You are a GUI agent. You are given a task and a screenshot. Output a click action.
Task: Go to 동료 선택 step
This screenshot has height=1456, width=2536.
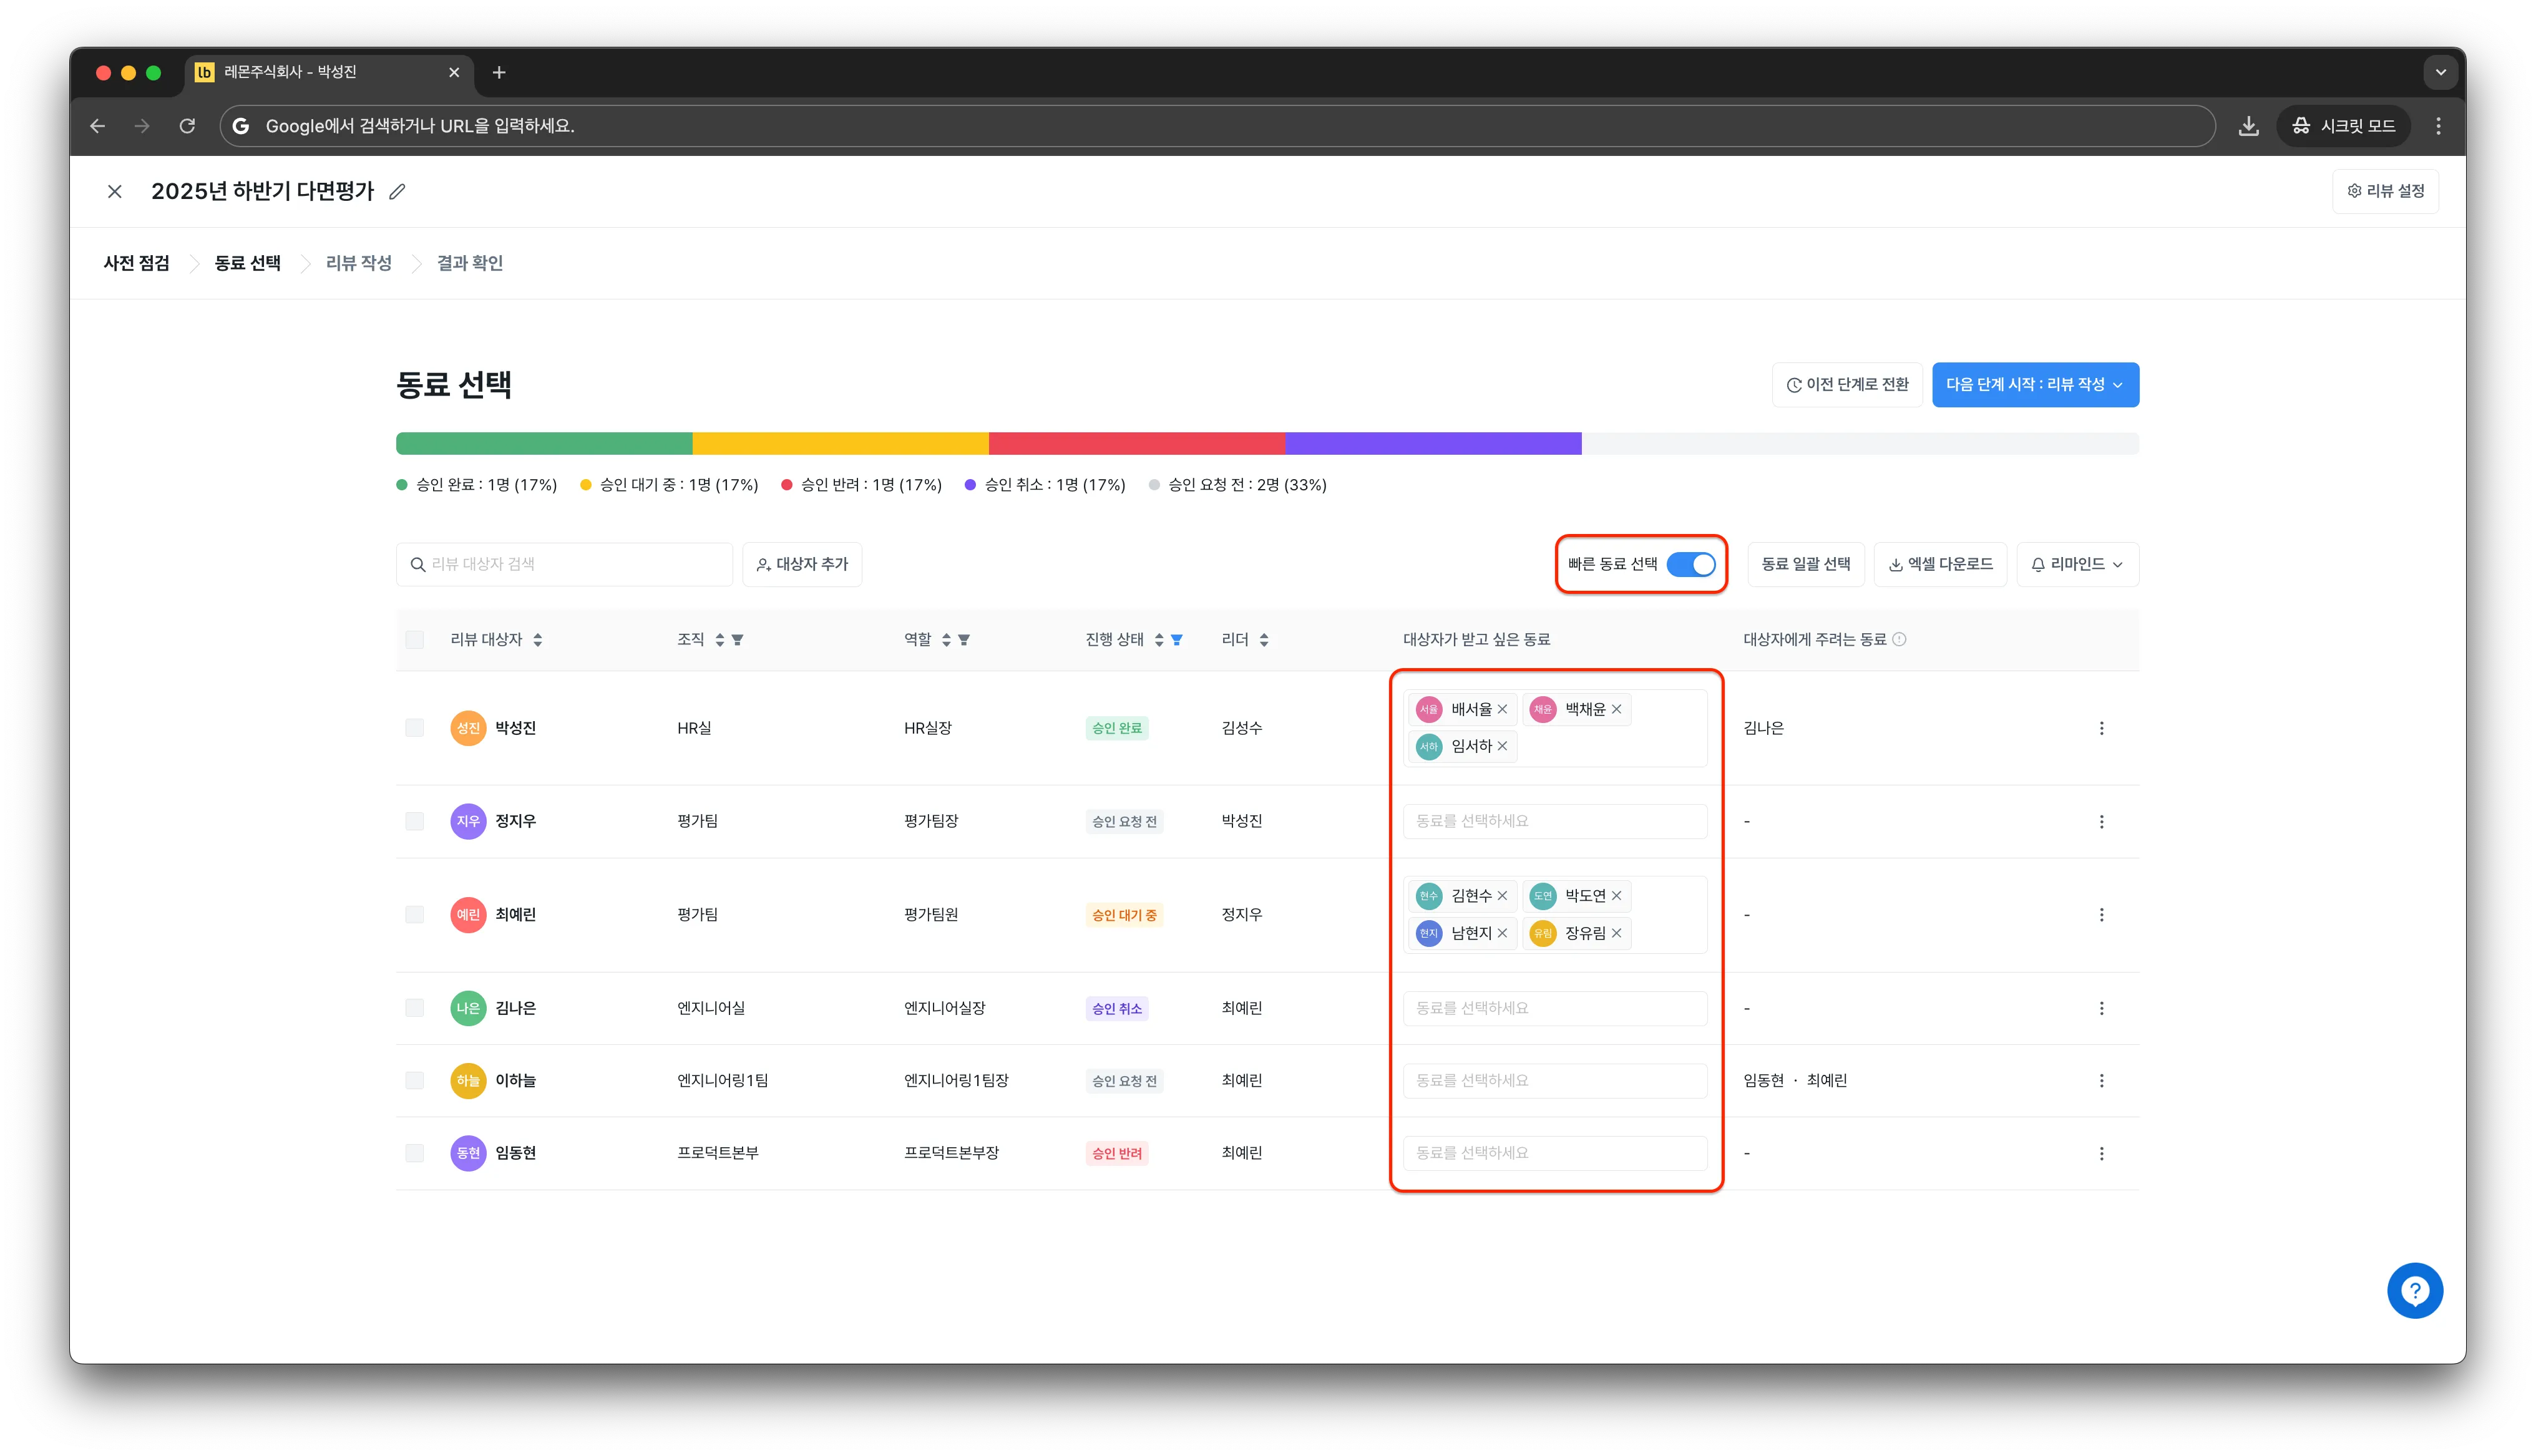(247, 263)
